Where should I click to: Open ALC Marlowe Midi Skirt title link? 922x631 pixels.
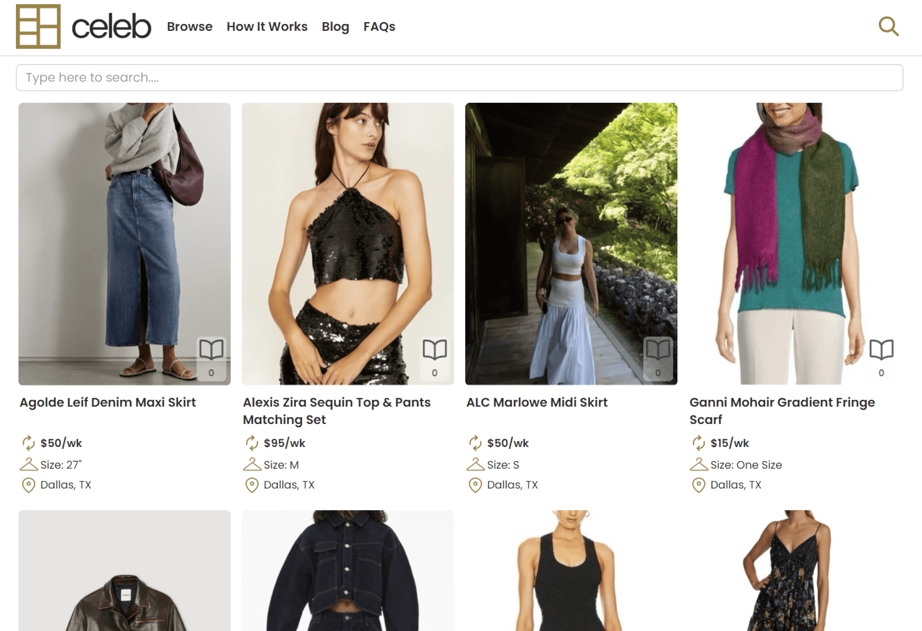[537, 402]
